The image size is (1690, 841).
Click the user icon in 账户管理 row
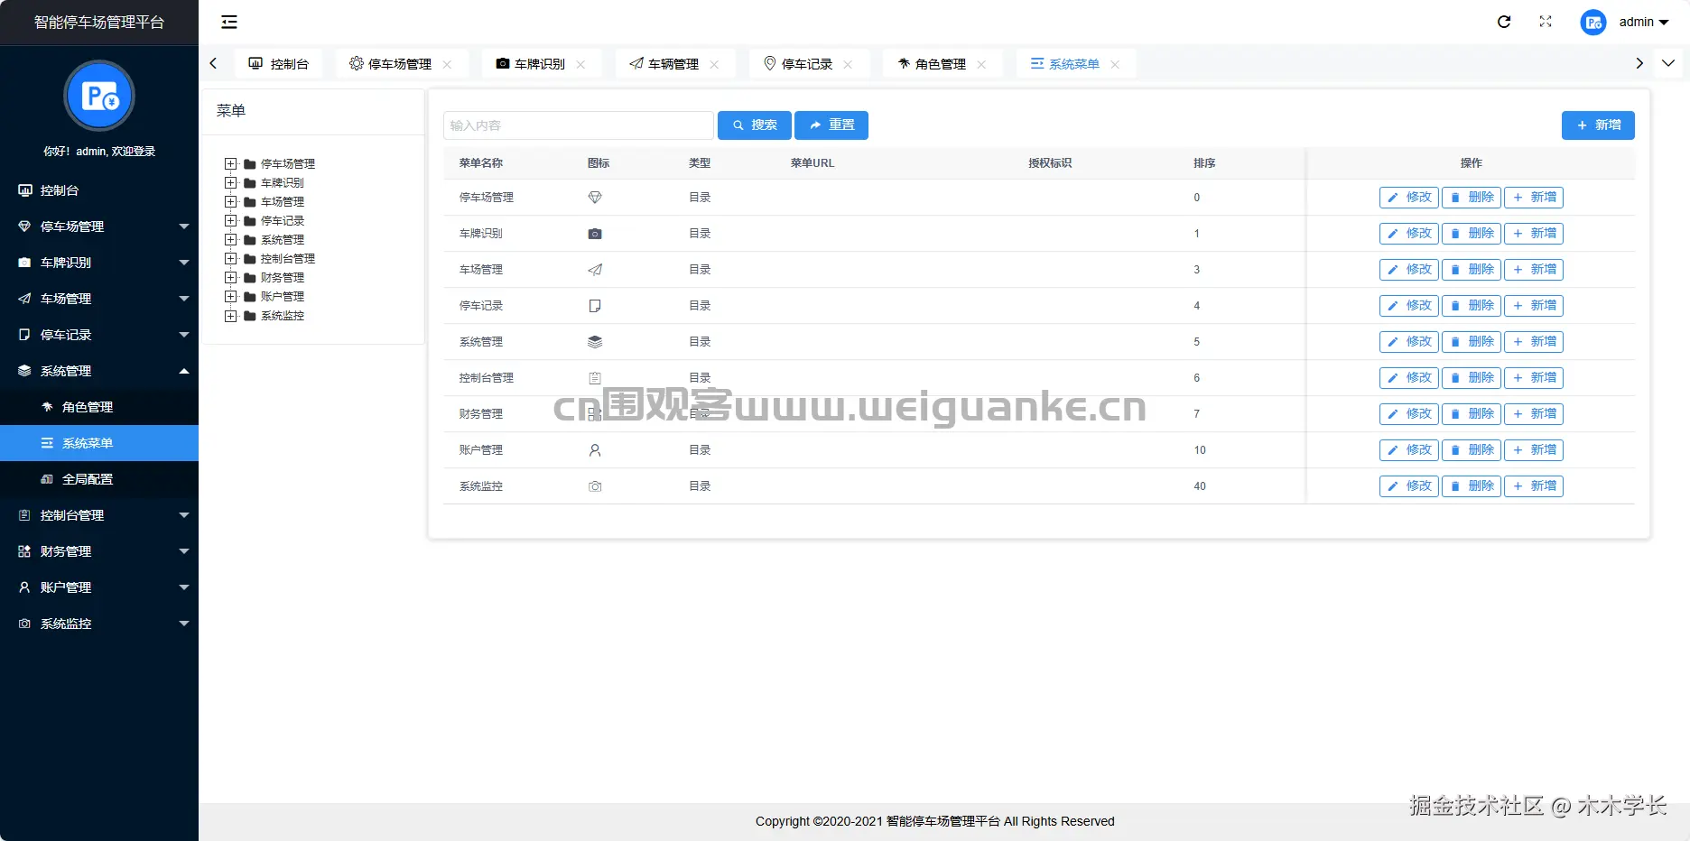pyautogui.click(x=595, y=450)
